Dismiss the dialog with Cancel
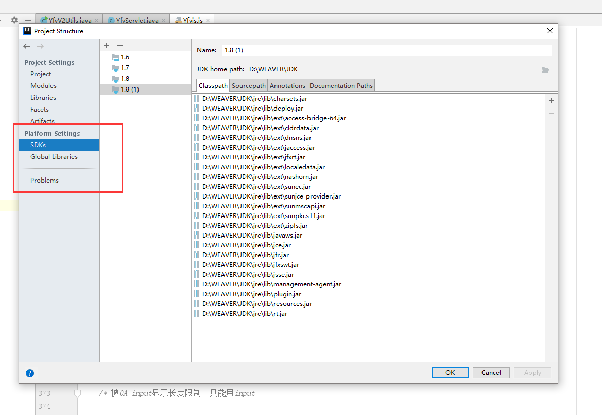 coord(491,373)
